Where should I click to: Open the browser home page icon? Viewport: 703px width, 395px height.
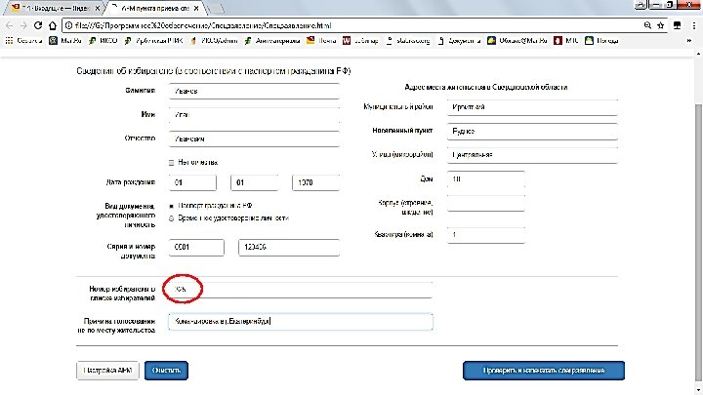click(53, 25)
